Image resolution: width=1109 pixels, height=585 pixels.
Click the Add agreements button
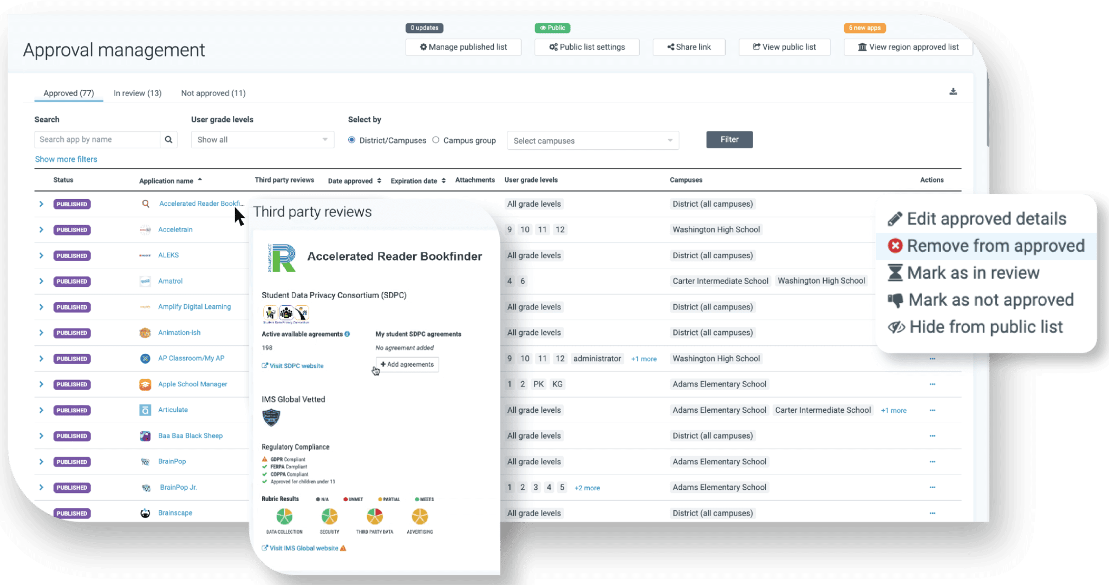coord(407,364)
